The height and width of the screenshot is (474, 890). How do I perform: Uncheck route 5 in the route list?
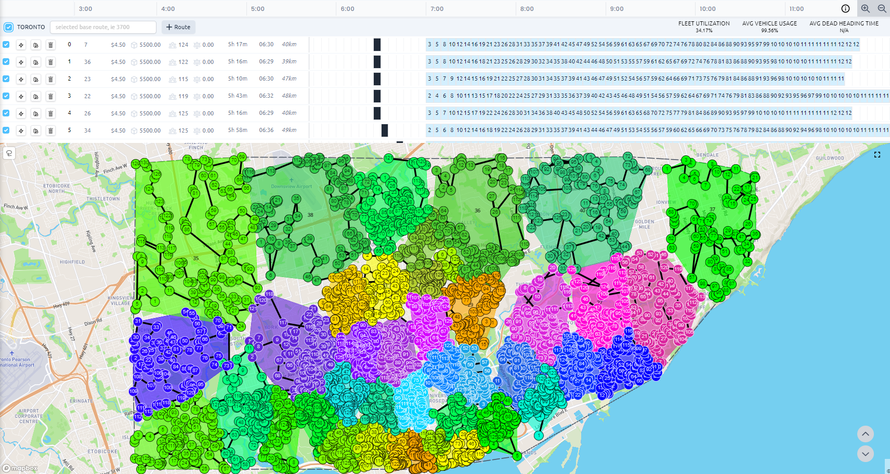[x=6, y=130]
